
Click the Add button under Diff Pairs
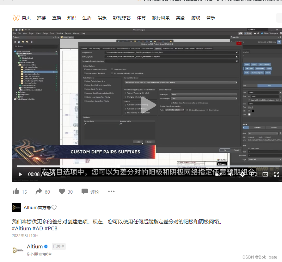point(138,142)
